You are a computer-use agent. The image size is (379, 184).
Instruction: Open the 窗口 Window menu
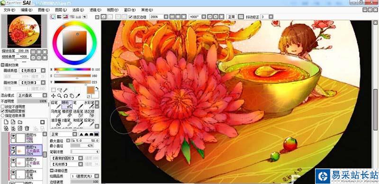[x=129, y=10]
